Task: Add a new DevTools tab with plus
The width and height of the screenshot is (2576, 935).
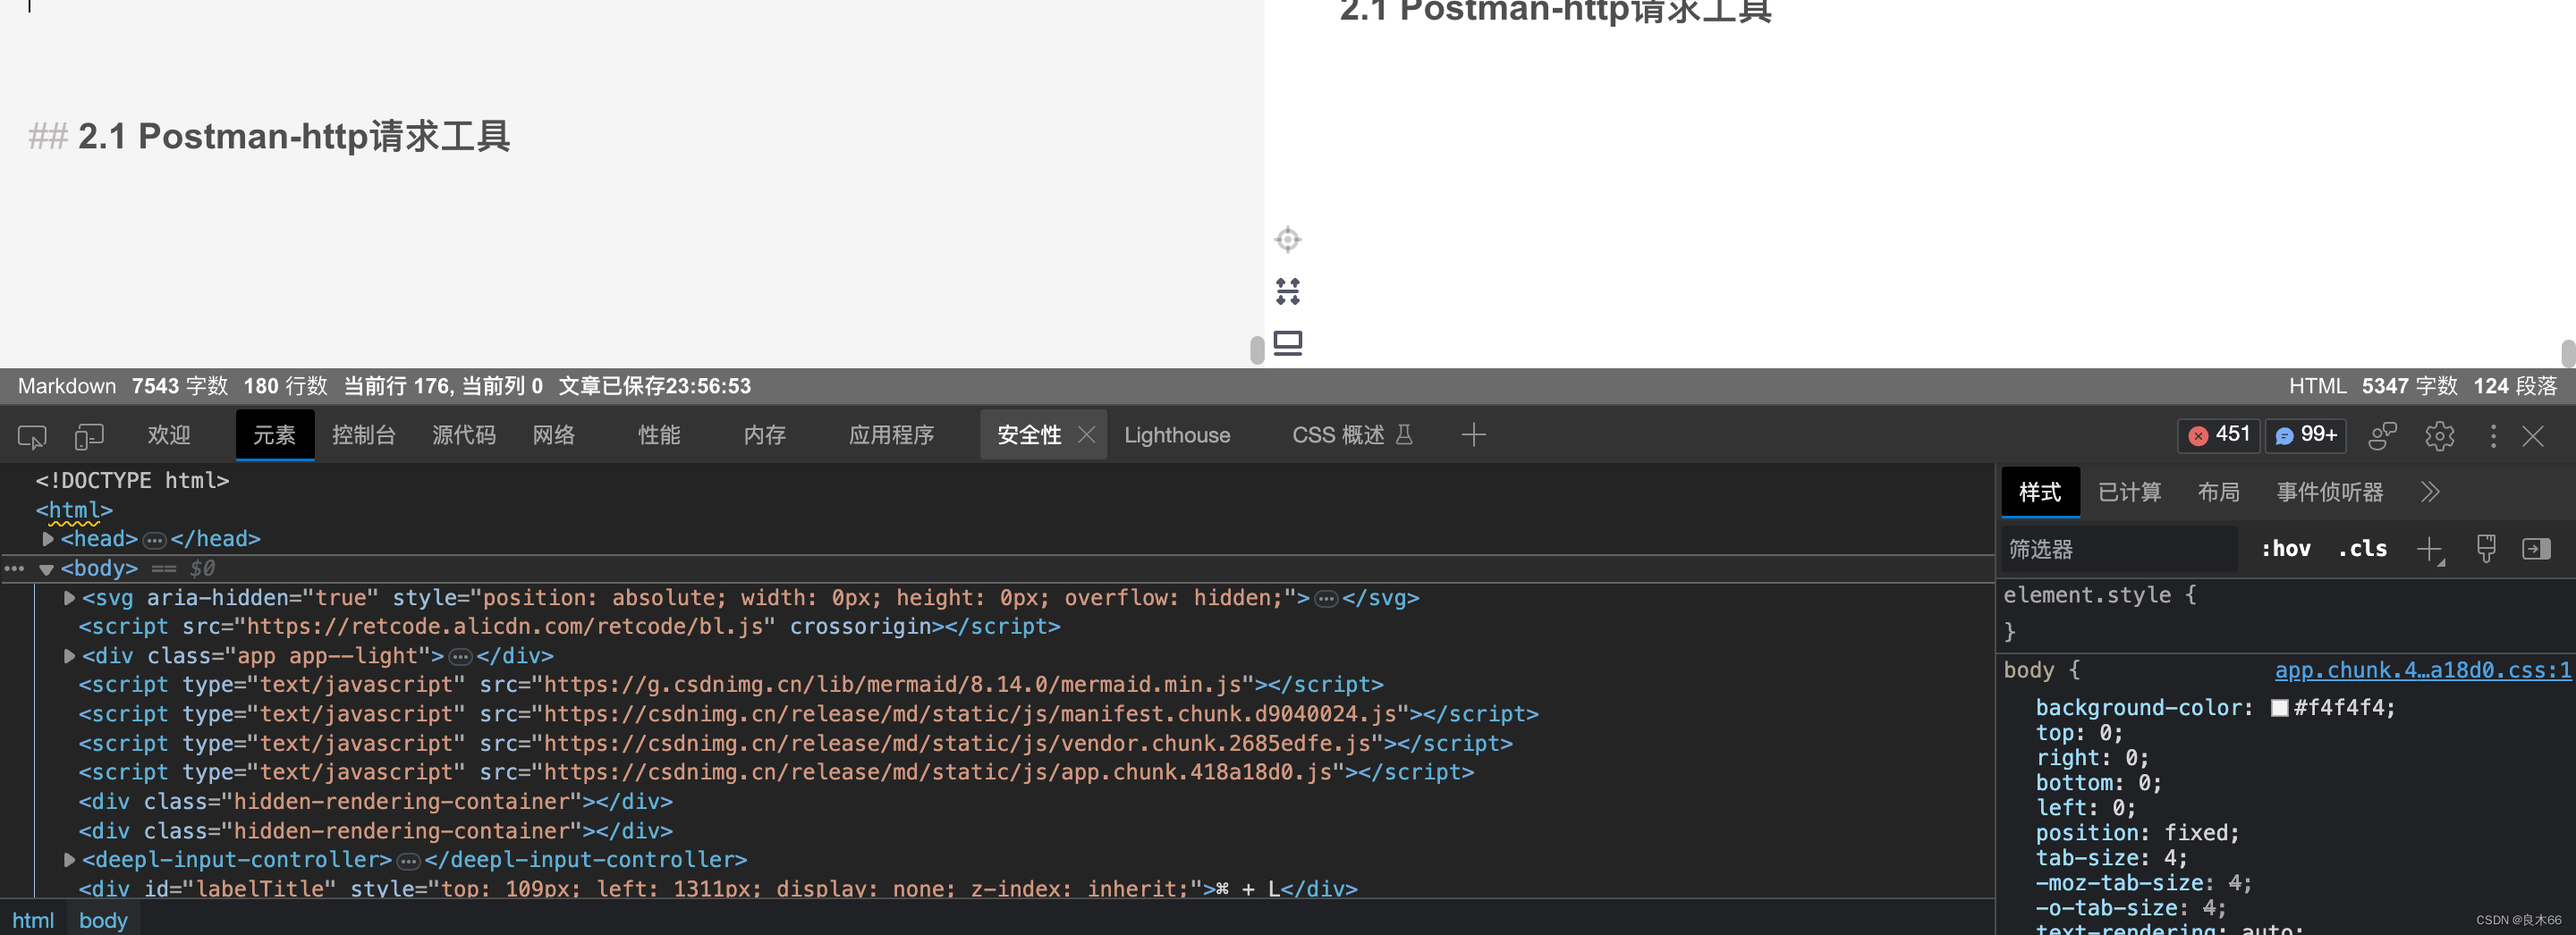Action: tap(1473, 434)
